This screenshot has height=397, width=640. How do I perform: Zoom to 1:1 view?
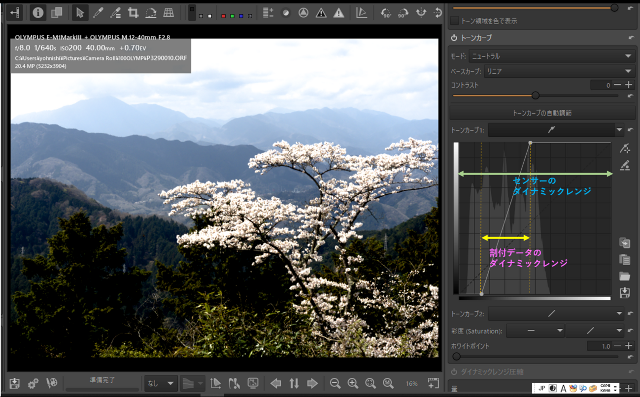point(388,383)
